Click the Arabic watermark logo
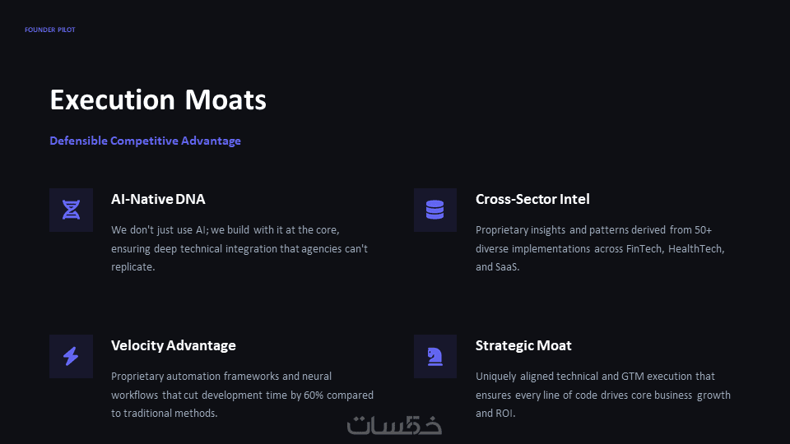790x444 pixels. tap(395, 424)
